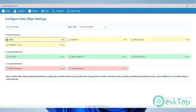Viewport: 196px width, 112px height.
Task: Click the View Logs document icon
Action: tap(68, 11)
